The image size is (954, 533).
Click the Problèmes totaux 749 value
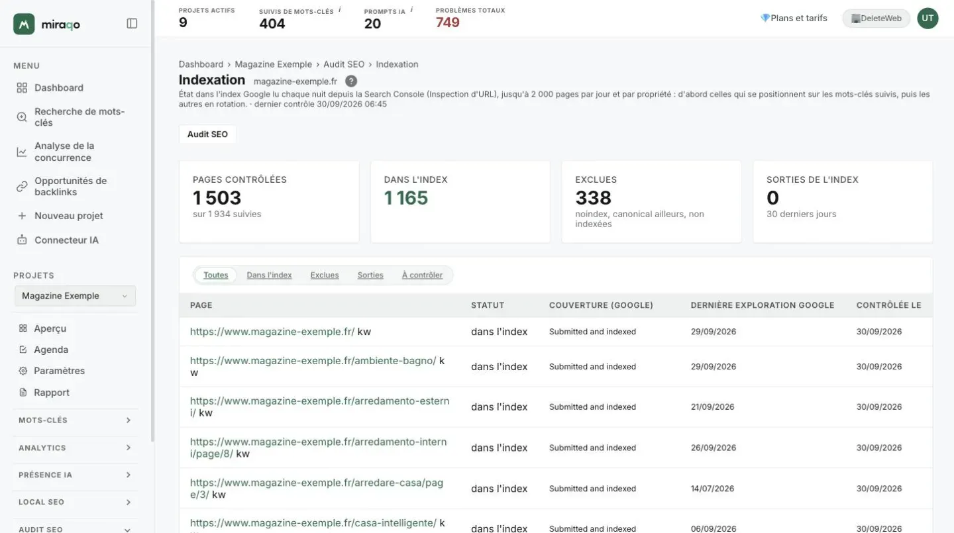pos(448,23)
